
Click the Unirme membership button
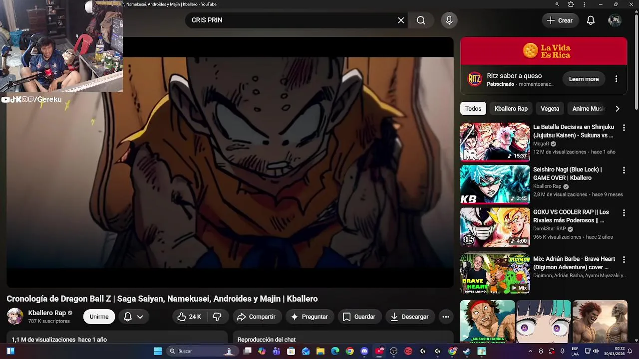click(99, 317)
